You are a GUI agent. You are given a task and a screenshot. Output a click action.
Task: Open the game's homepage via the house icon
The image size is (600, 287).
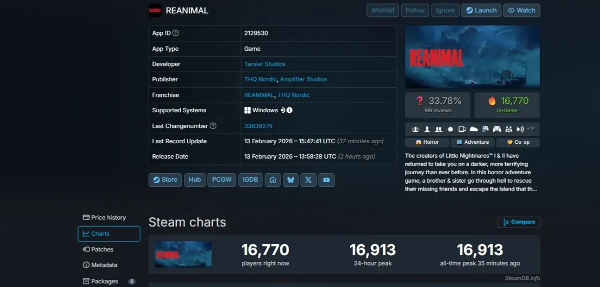coord(272,180)
